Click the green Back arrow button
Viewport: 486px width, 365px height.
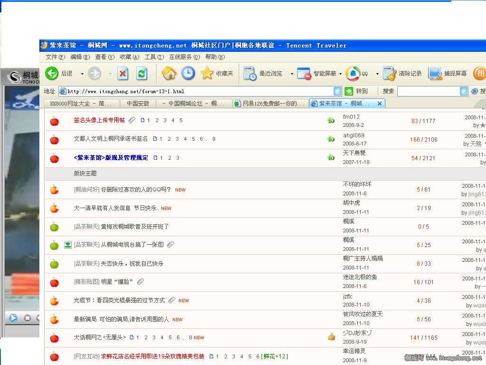pos(52,73)
